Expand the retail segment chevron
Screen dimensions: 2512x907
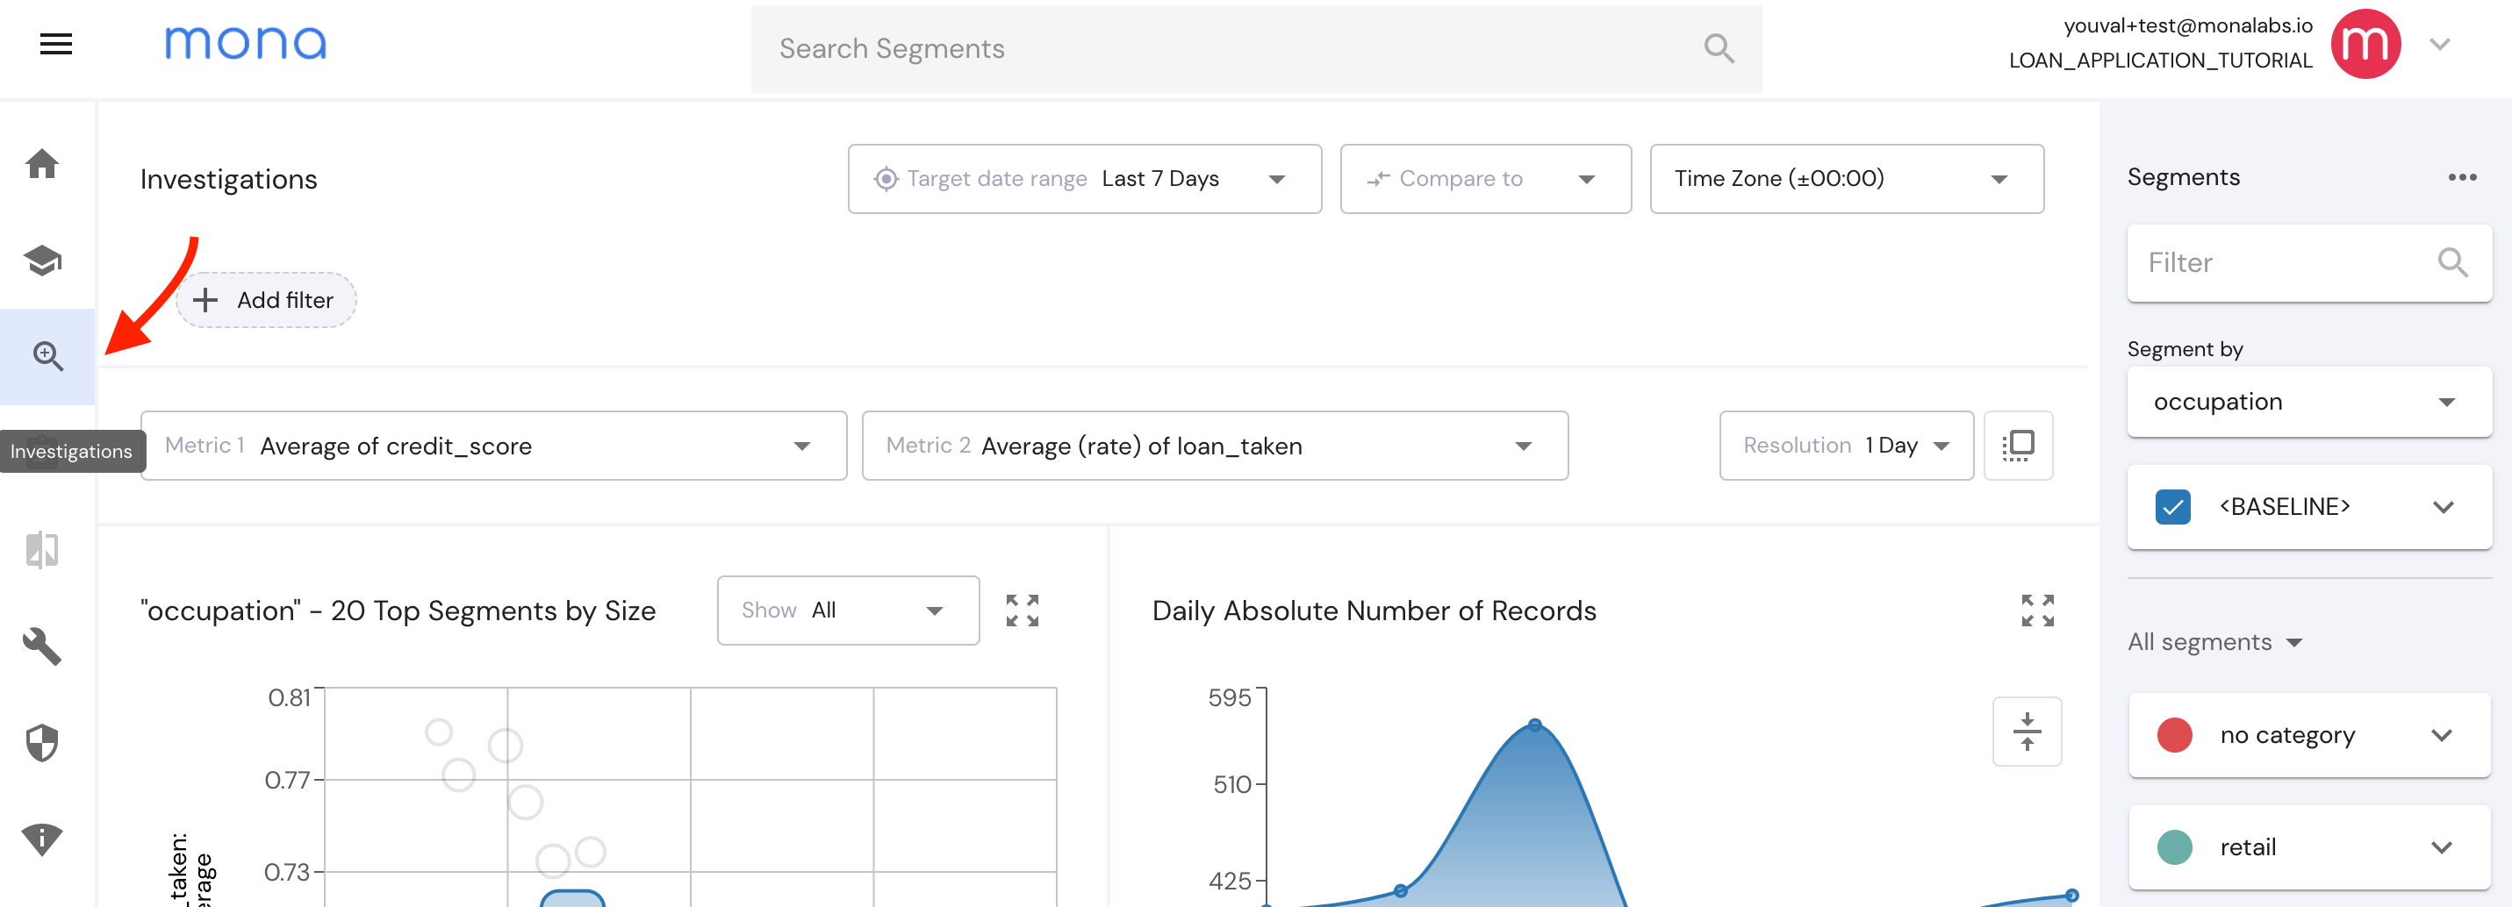[x=2441, y=846]
